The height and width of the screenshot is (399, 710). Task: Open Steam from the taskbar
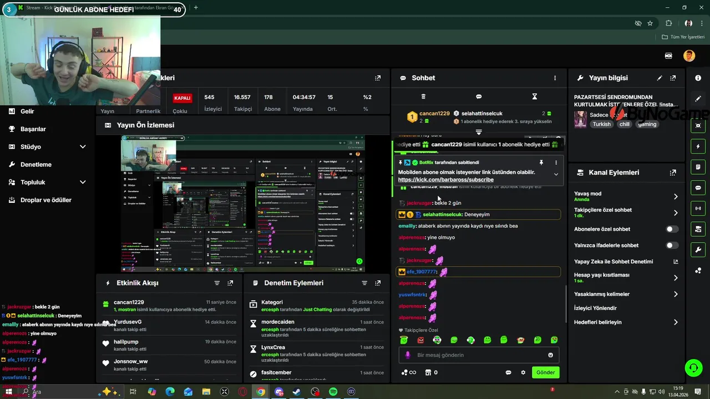(297, 392)
